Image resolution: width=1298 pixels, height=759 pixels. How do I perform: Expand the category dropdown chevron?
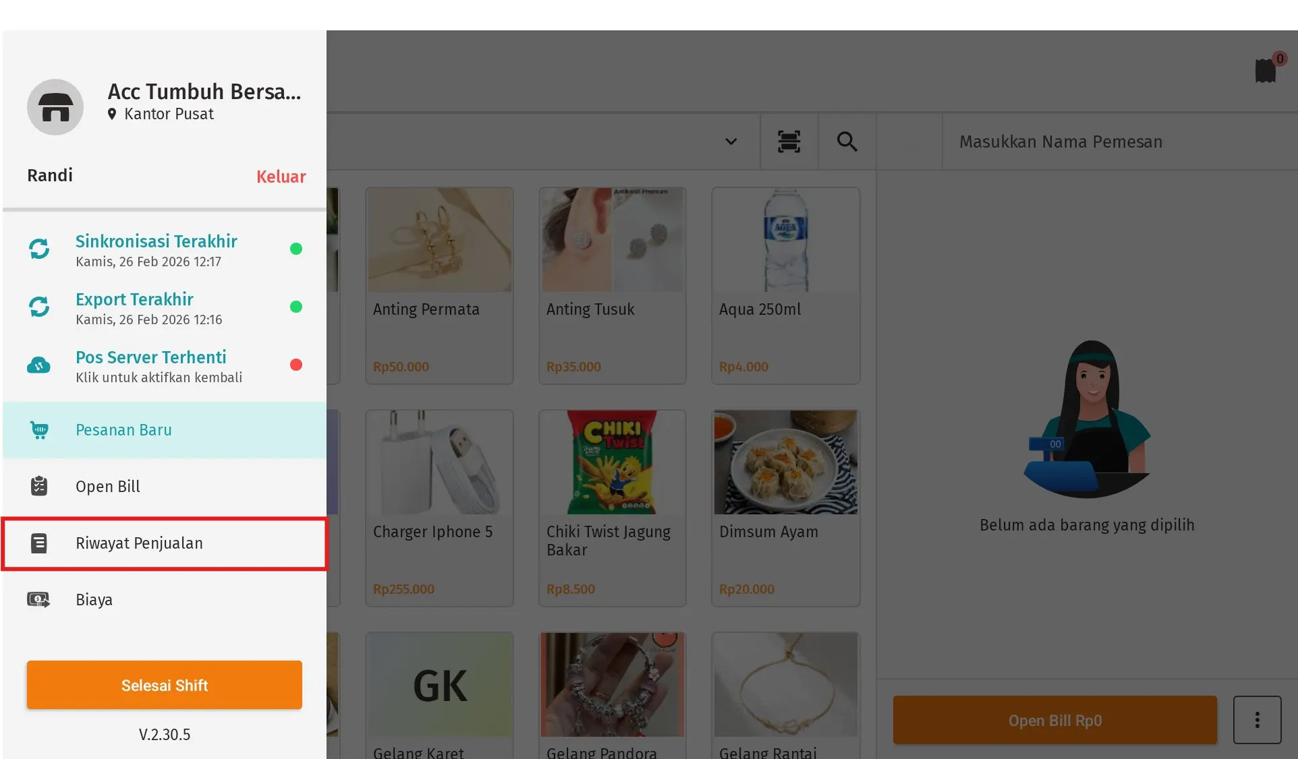pos(731,142)
